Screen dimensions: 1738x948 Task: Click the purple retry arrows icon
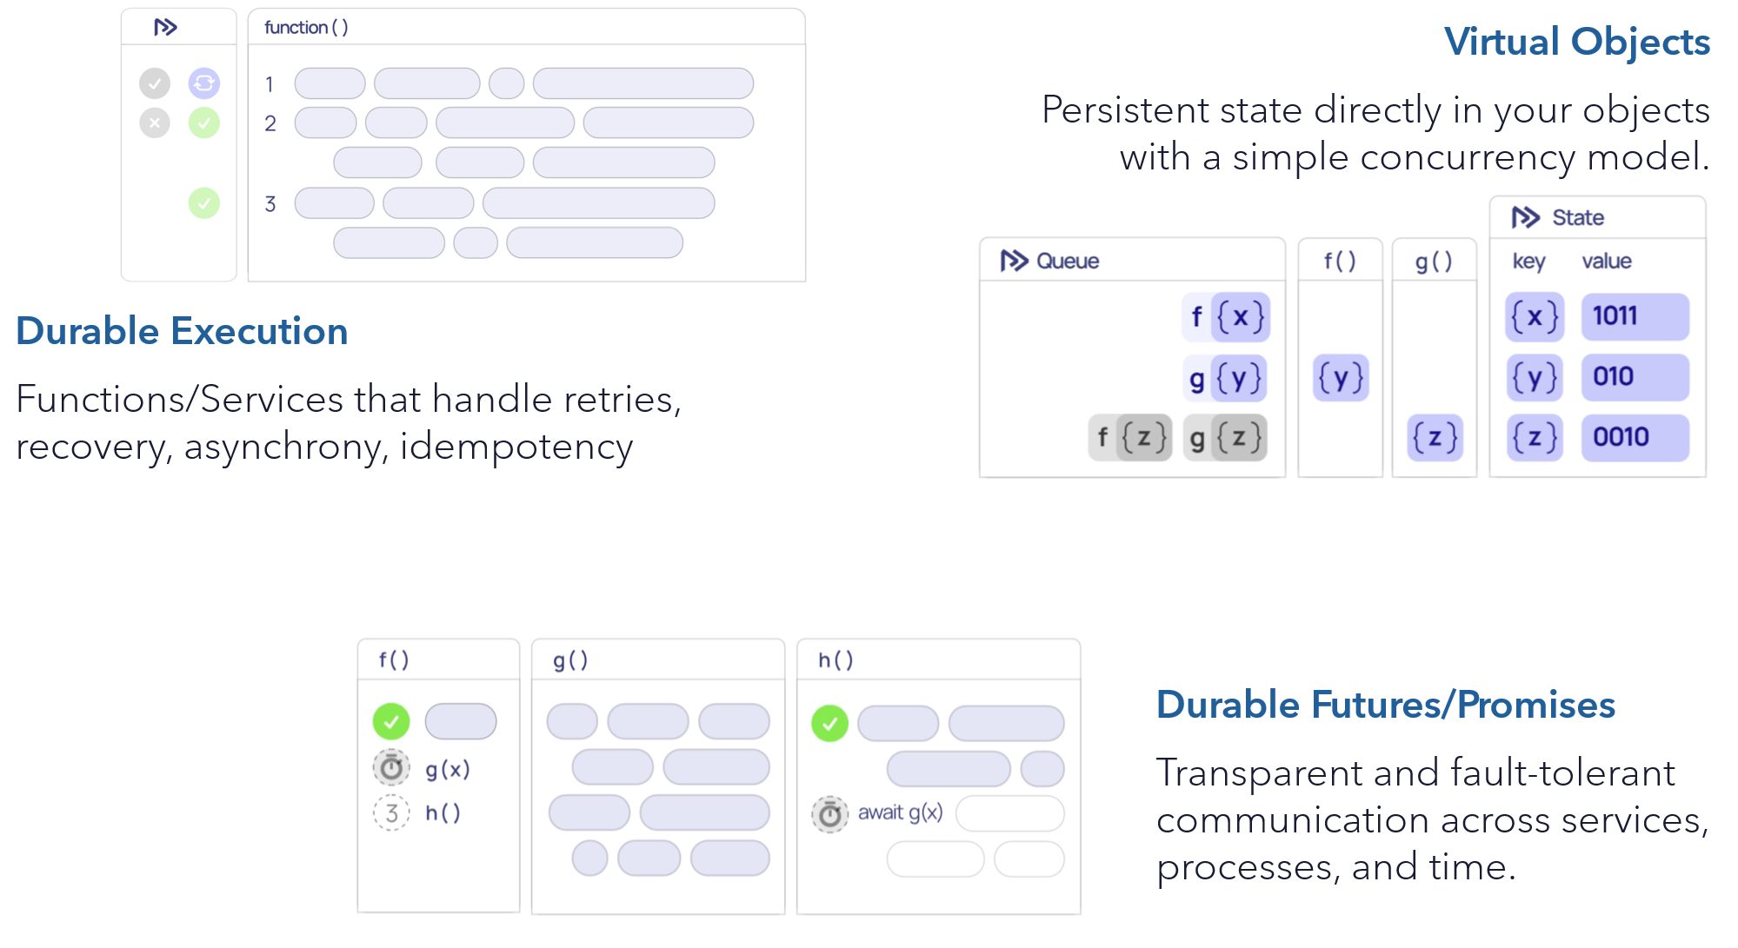coord(203,83)
